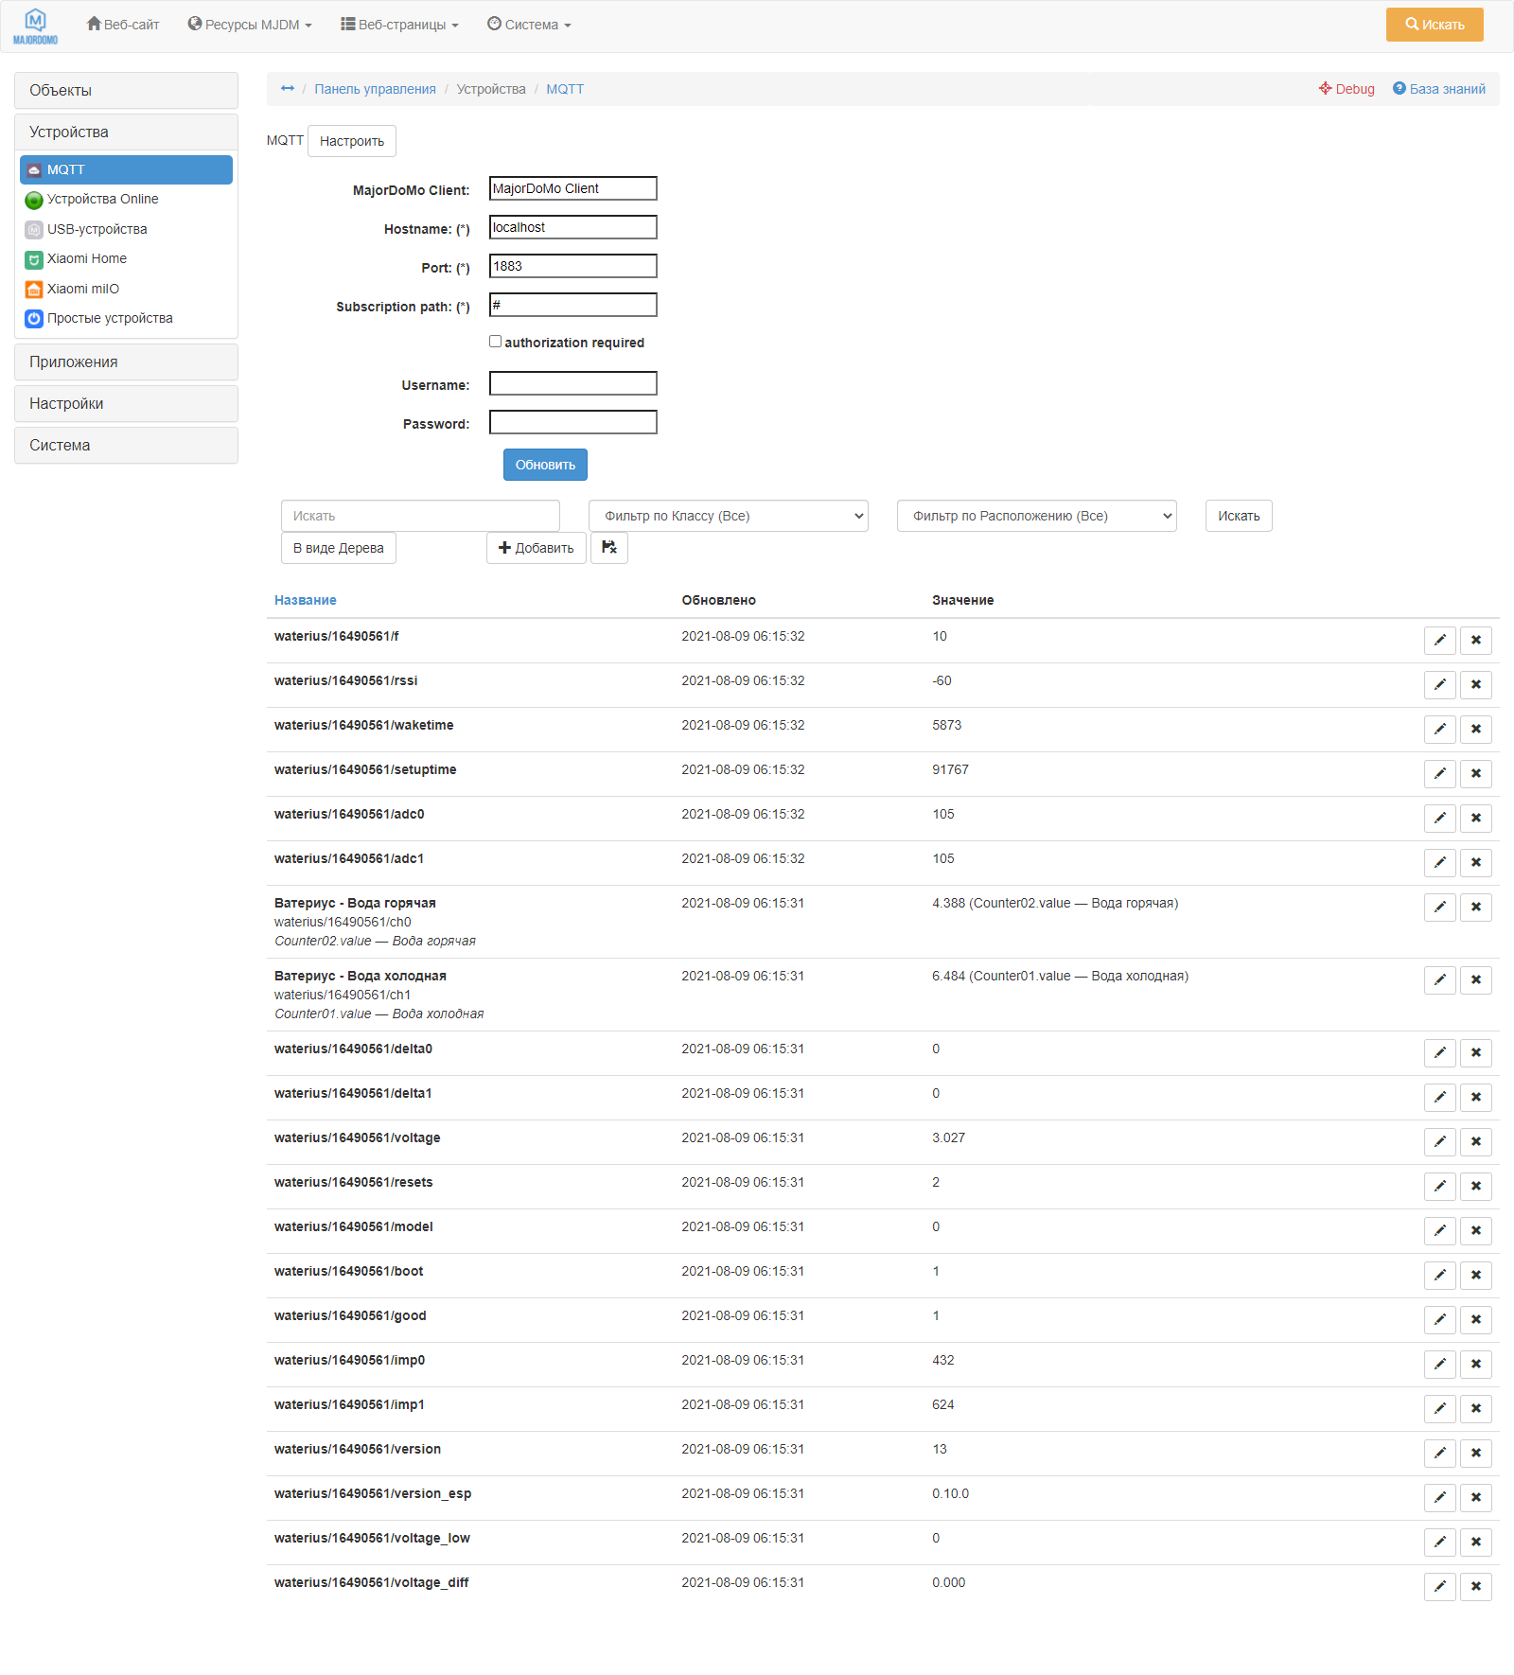The height and width of the screenshot is (1675, 1514).
Task: Open Устройства Online from sidebar
Action: [x=102, y=199]
